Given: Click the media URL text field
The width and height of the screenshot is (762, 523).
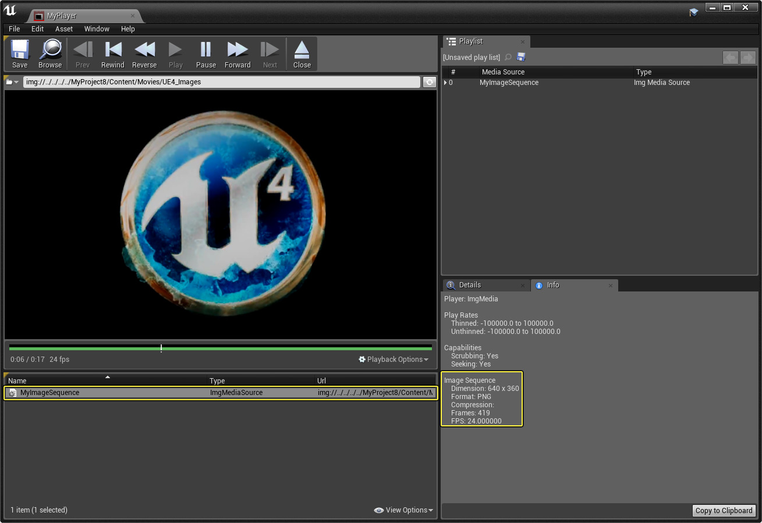Looking at the screenshot, I should click(221, 82).
